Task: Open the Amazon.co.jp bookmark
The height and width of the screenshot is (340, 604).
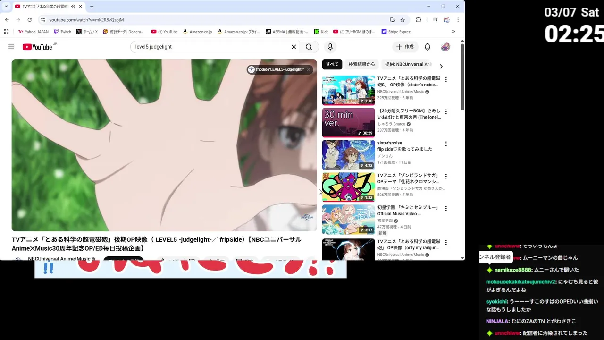Action: [x=197, y=32]
